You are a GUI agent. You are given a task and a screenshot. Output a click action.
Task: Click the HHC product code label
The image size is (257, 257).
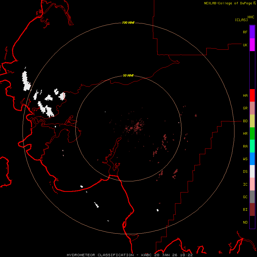251,17
